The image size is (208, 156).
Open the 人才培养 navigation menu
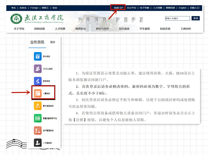point(60,29)
